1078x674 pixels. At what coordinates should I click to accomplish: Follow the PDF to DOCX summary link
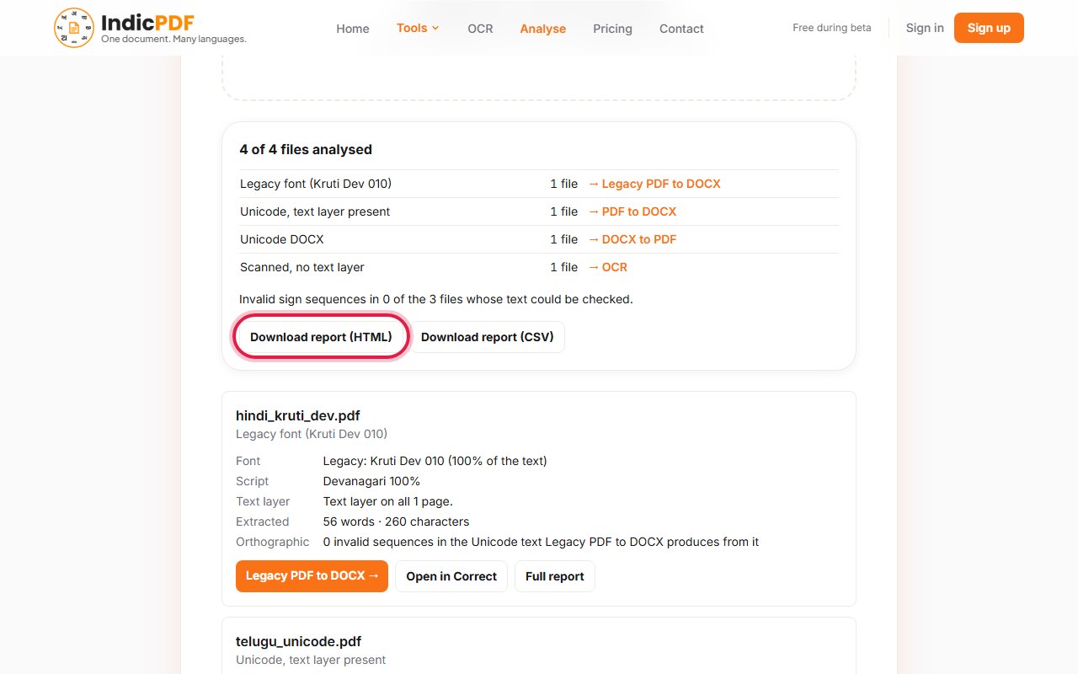pos(632,211)
